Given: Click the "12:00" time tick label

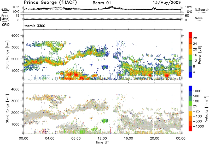Looking at the screenshot, I should coord(102,139).
